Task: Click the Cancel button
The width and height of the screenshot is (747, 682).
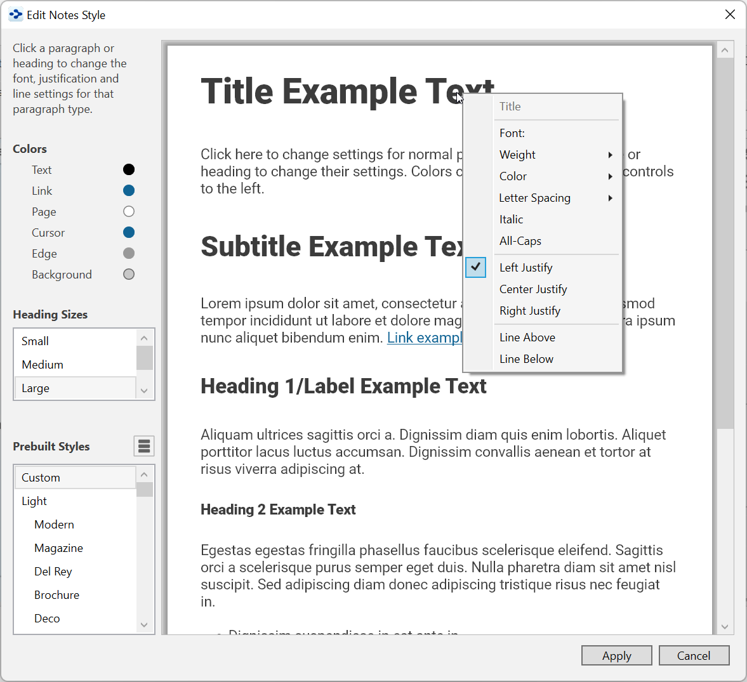Action: point(694,655)
